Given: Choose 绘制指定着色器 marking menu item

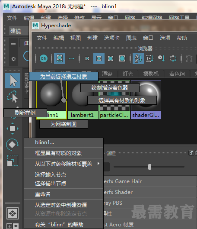Looking at the screenshot, I should pyautogui.click(x=110, y=87).
